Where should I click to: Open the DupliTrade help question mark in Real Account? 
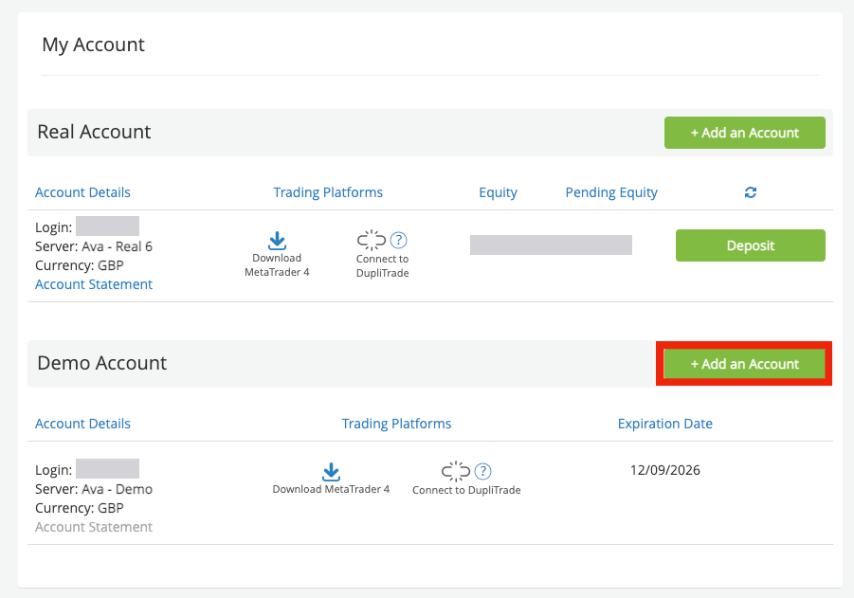tap(399, 240)
